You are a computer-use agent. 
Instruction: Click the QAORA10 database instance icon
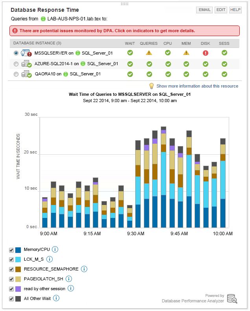point(27,74)
